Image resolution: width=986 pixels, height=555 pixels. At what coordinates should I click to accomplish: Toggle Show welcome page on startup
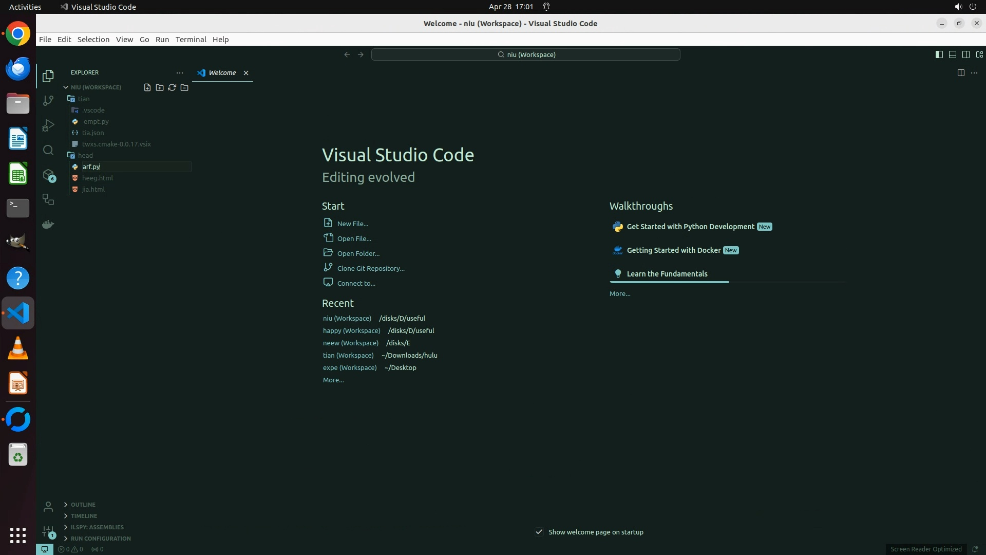[x=539, y=532]
